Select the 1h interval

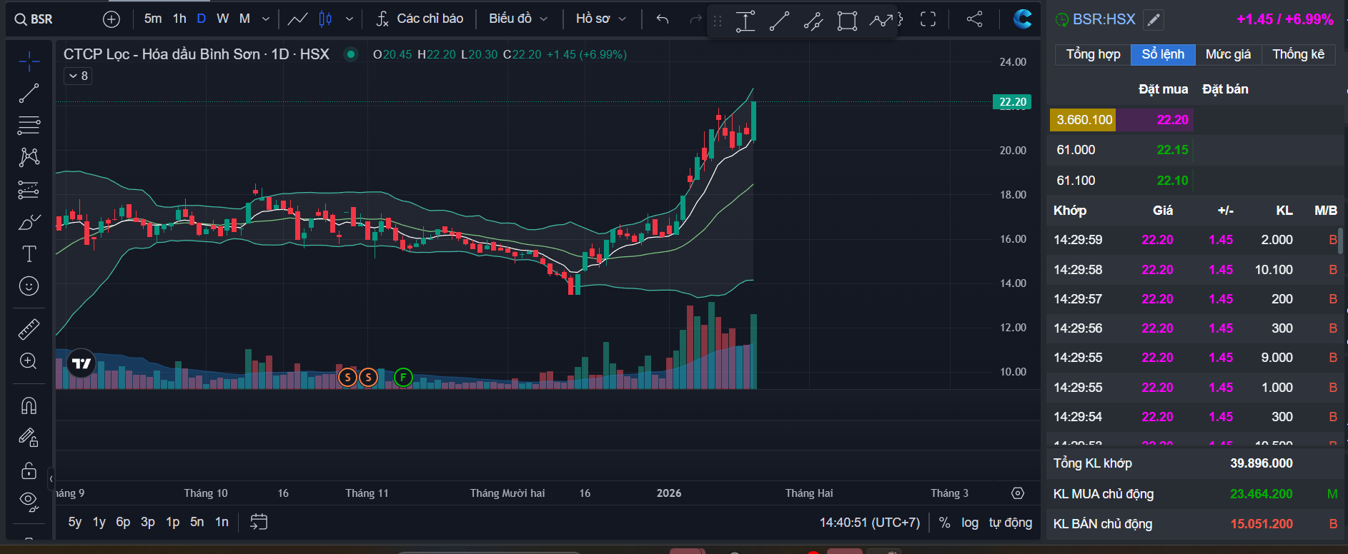[179, 19]
